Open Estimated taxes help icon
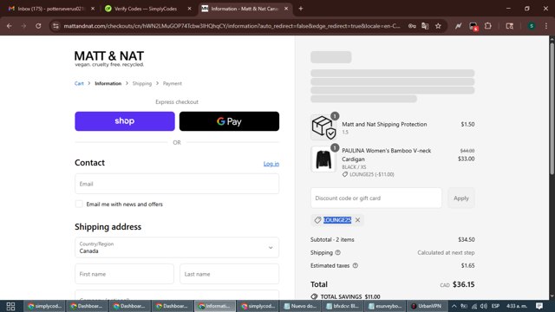555x312 pixels. tap(356, 266)
